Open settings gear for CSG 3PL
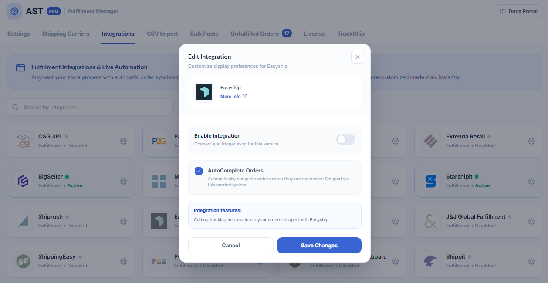 coord(124,141)
